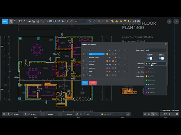Select the insert image tool

pos(67,21)
